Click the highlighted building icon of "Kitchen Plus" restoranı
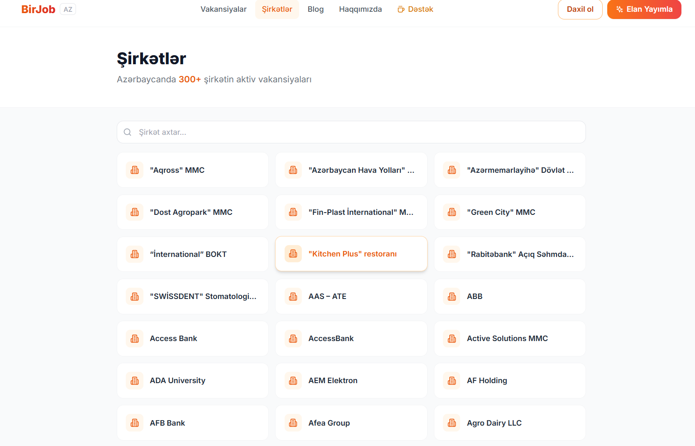This screenshot has height=446, width=695. coord(293,254)
